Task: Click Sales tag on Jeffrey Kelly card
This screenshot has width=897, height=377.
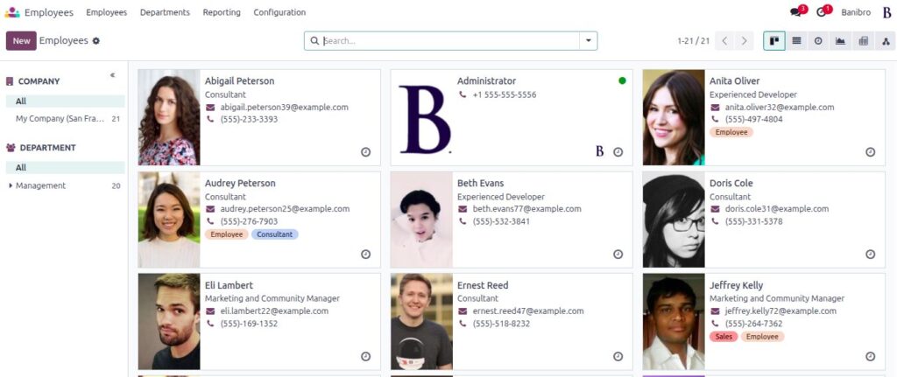Action: (x=724, y=337)
